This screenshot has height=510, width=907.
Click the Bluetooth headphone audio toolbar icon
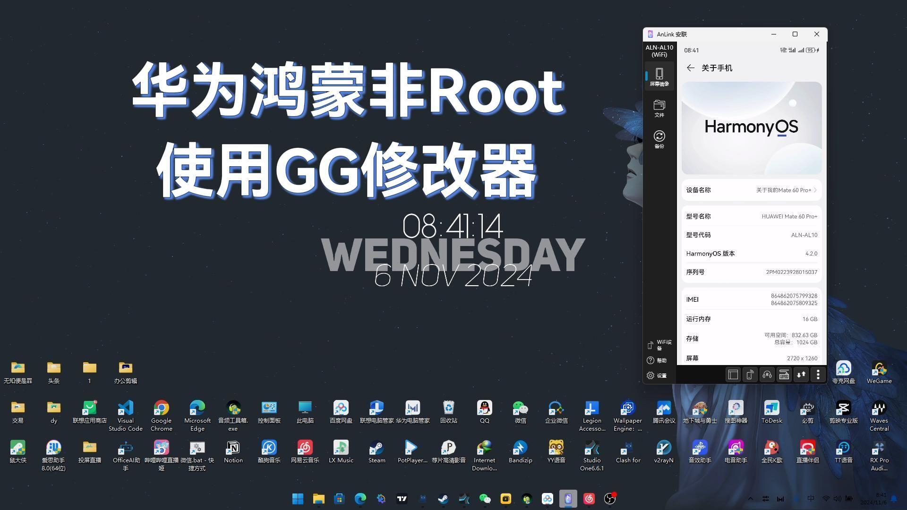[x=767, y=375]
